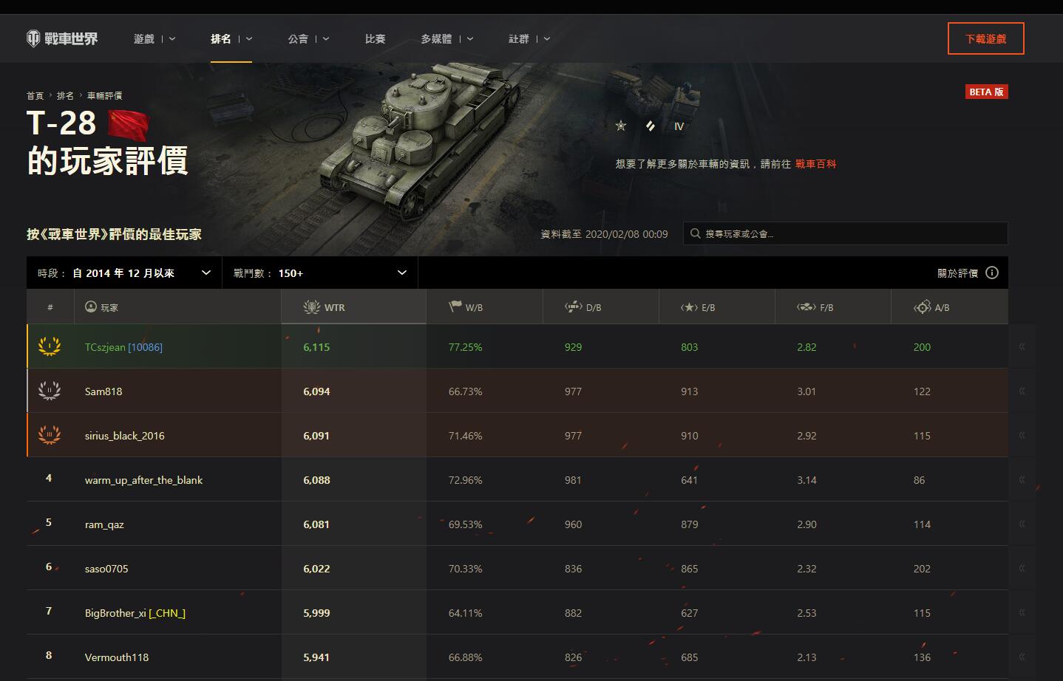This screenshot has width=1063, height=681.
Task: Open clan [_CHN_] link
Action: coord(167,613)
